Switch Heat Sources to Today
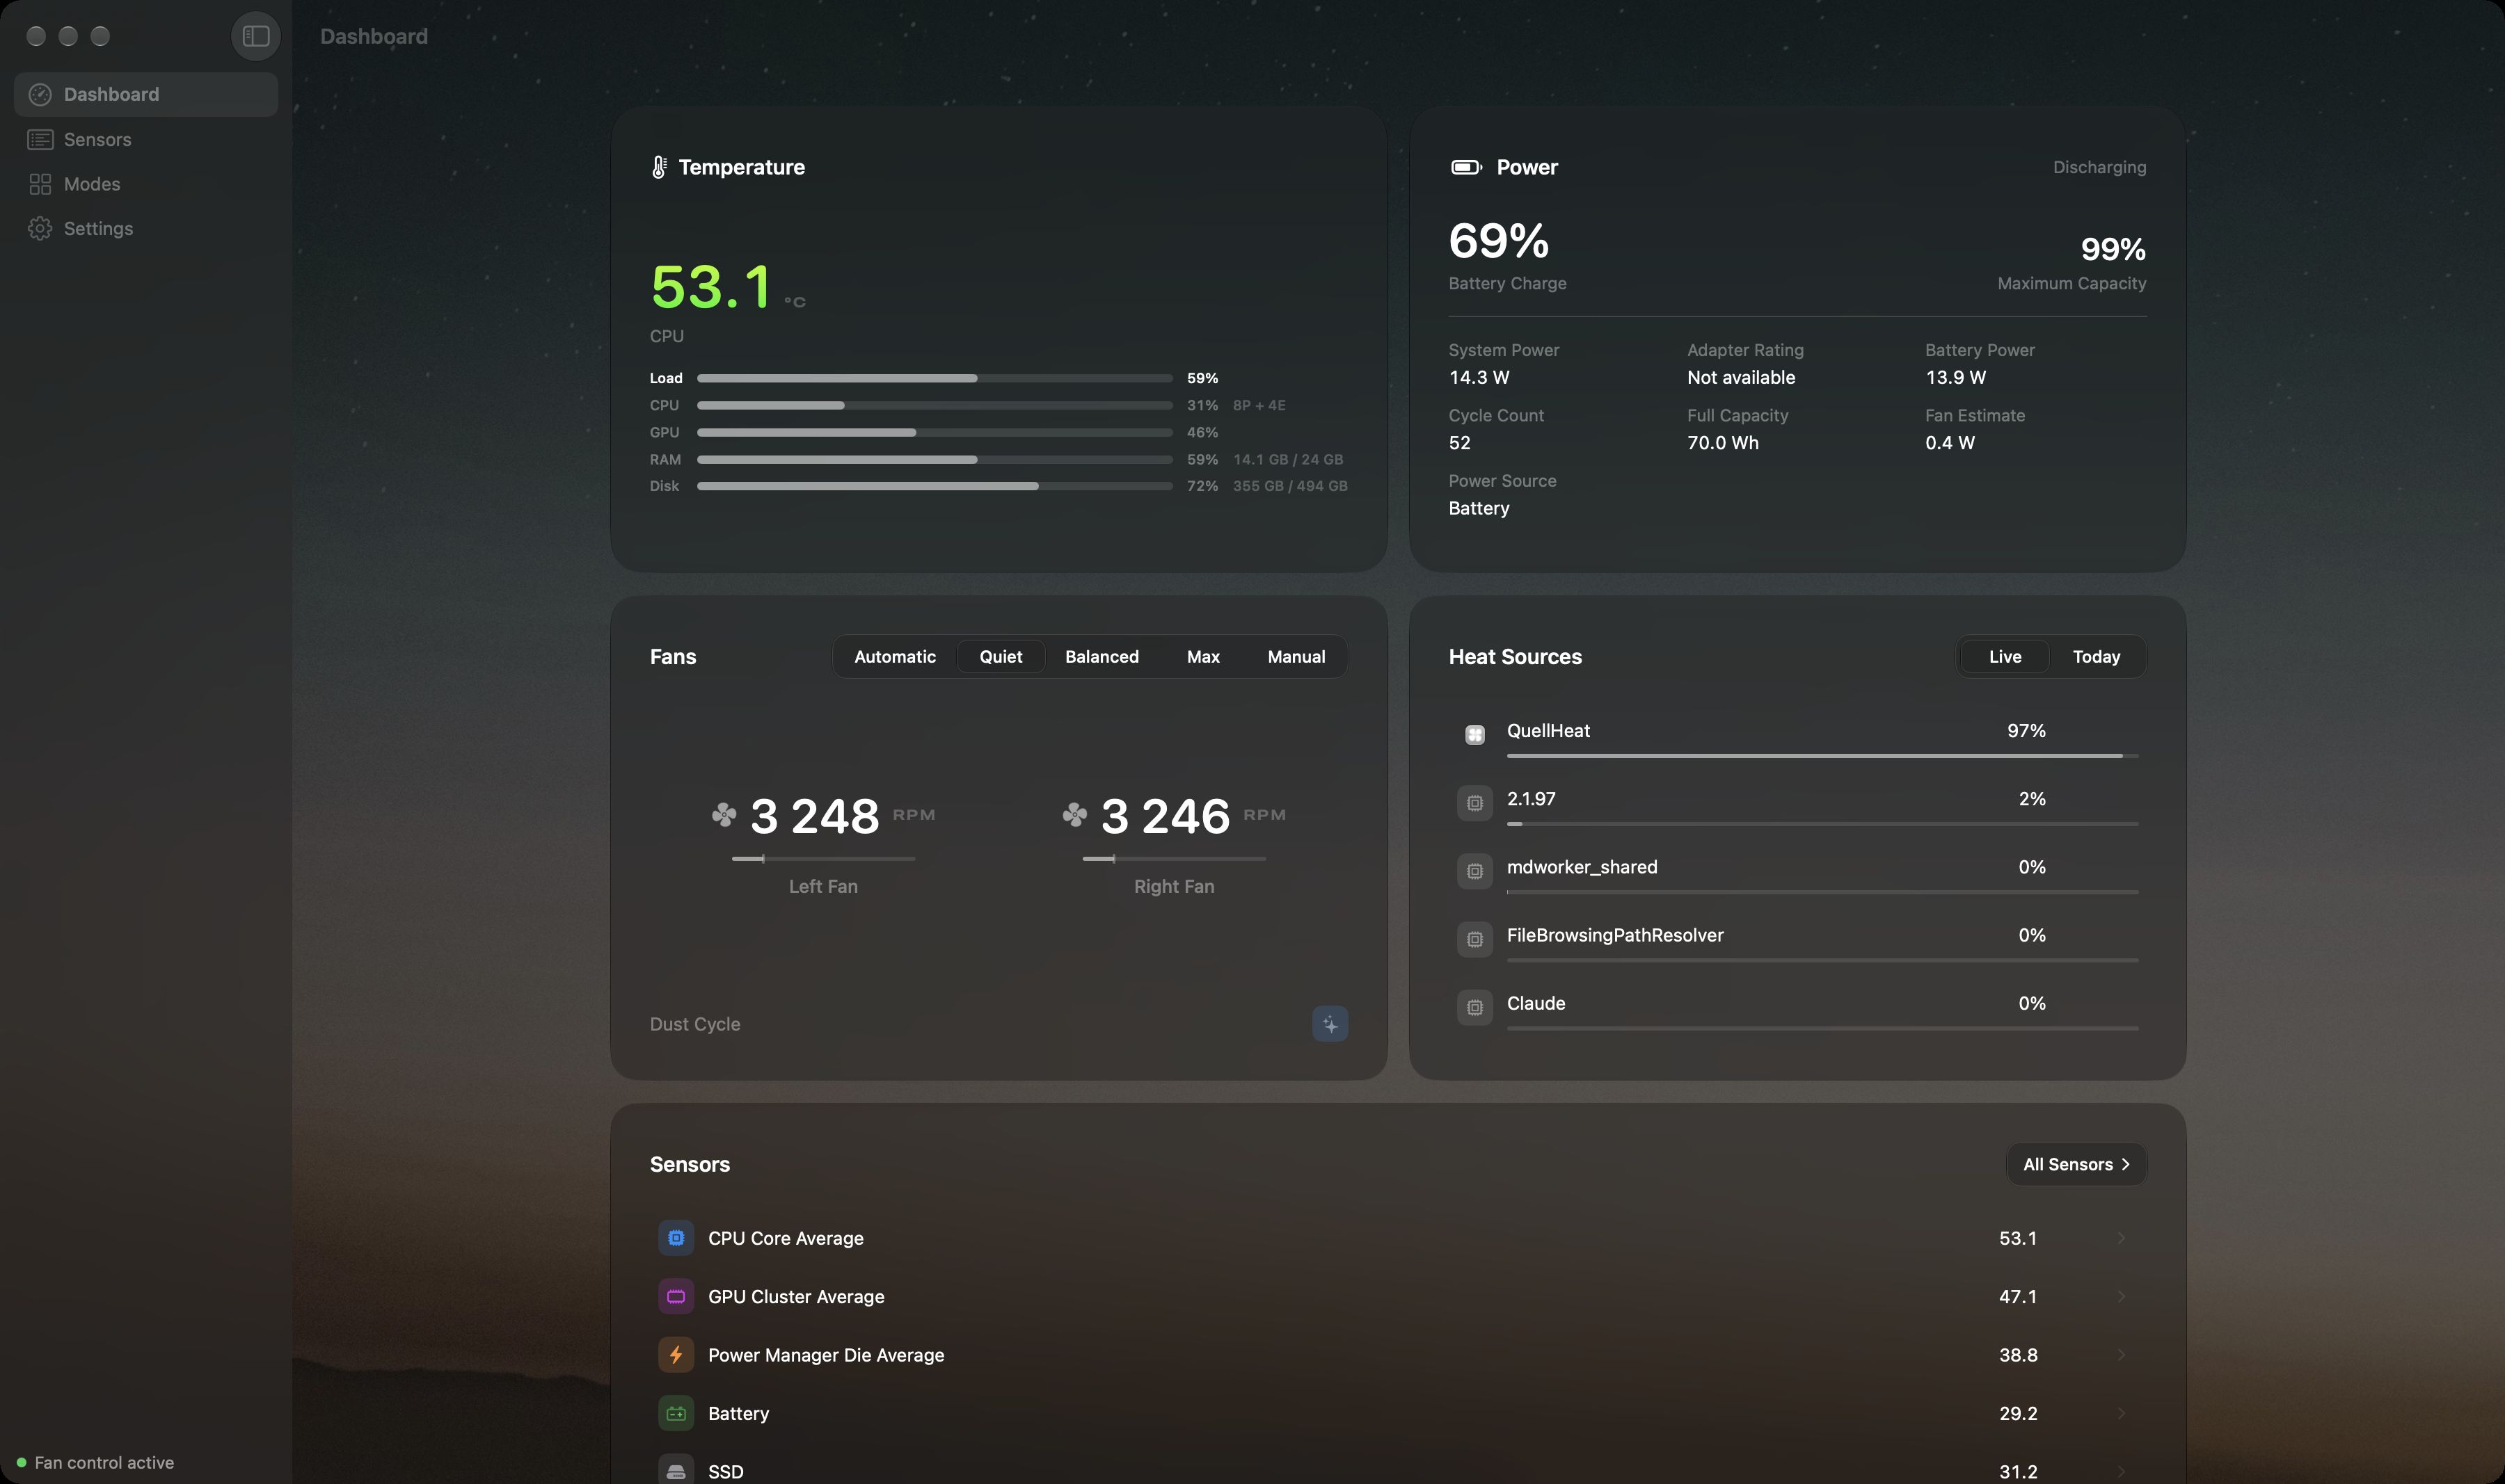Viewport: 2505px width, 1484px height. tap(2096, 657)
